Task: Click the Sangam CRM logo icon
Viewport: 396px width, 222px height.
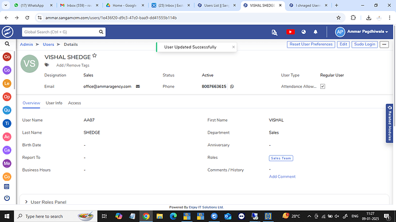Action: click(7, 32)
